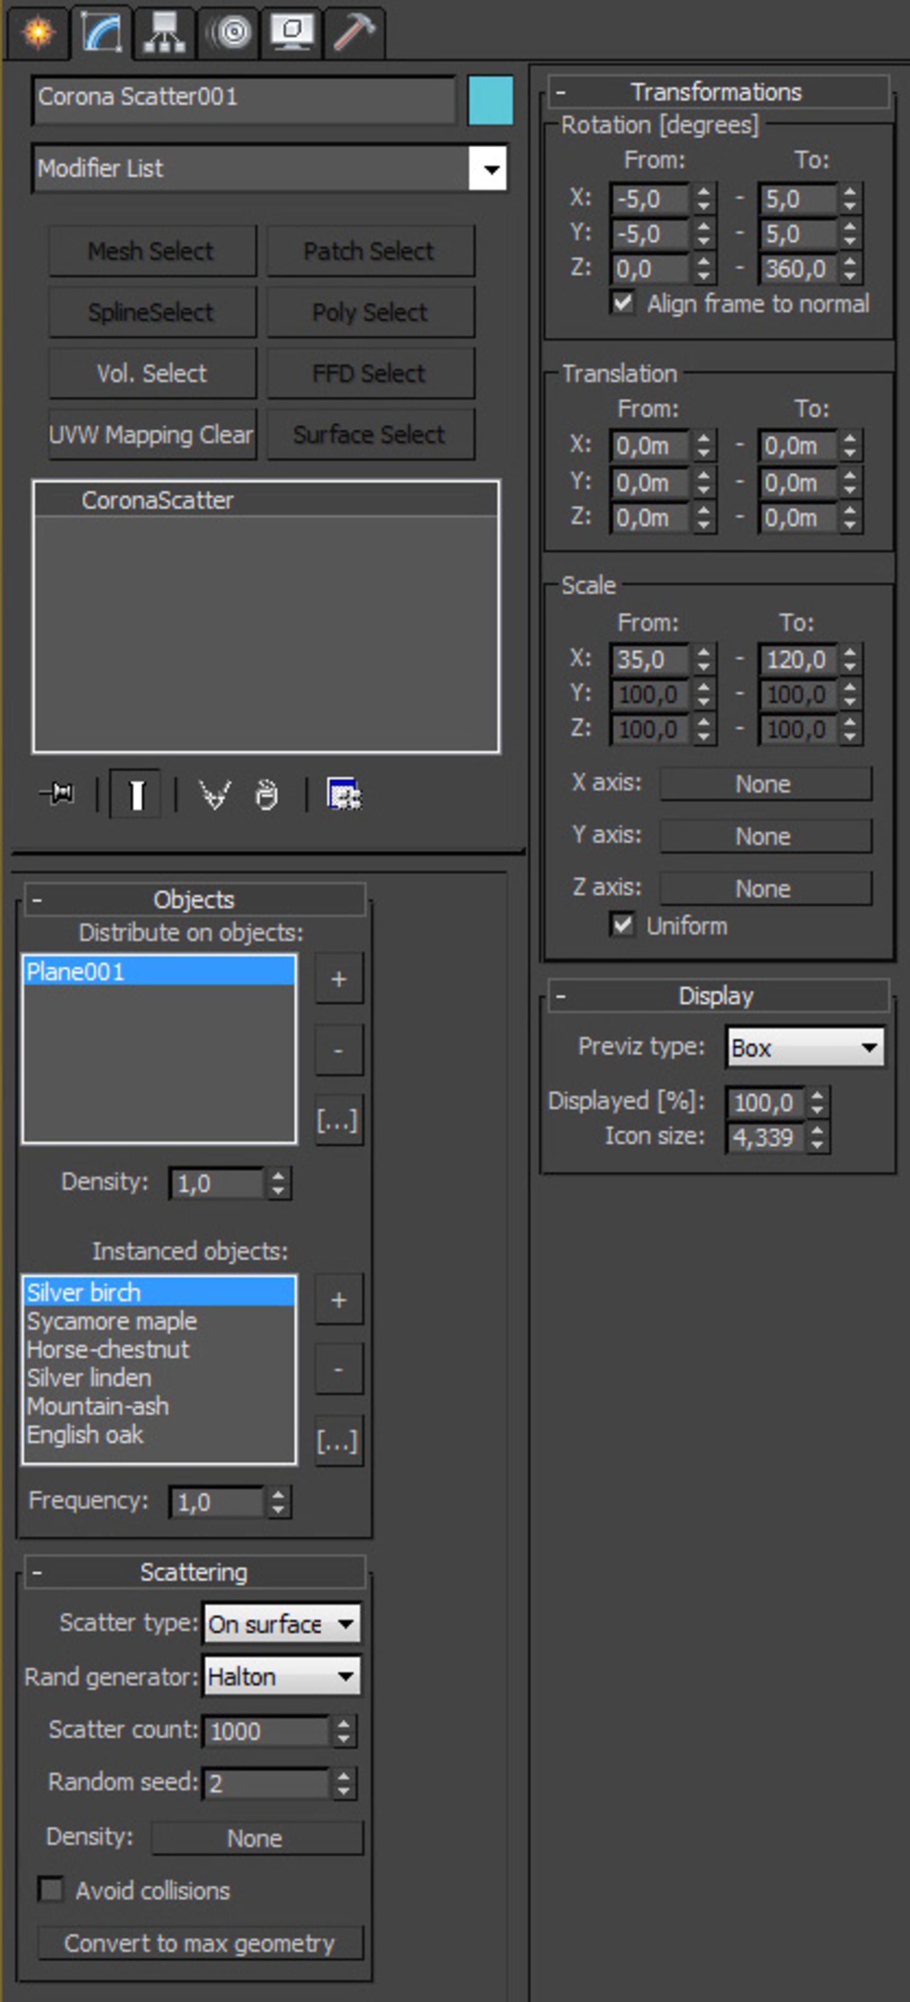Select Sycamore maple in instanced objects
The width and height of the screenshot is (910, 2002).
click(x=159, y=1321)
